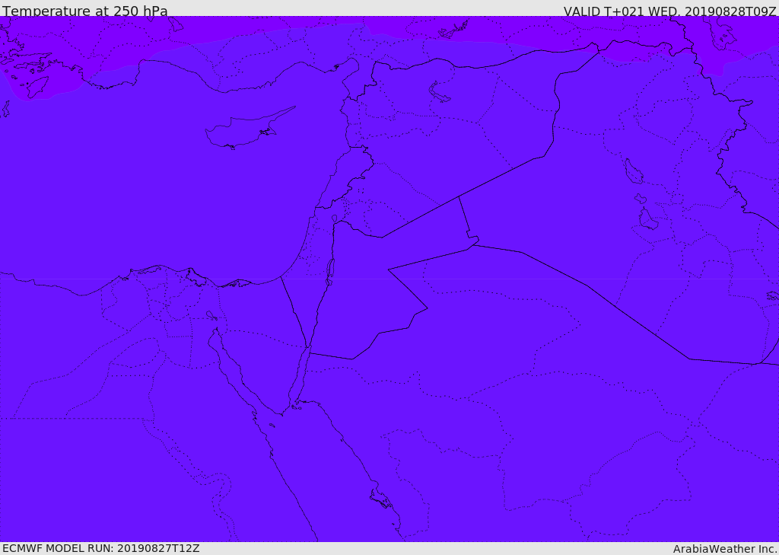Click the "ECMWF MODEL RUN: 20190827T12Z" text
Image resolution: width=779 pixels, height=555 pixels.
click(101, 548)
